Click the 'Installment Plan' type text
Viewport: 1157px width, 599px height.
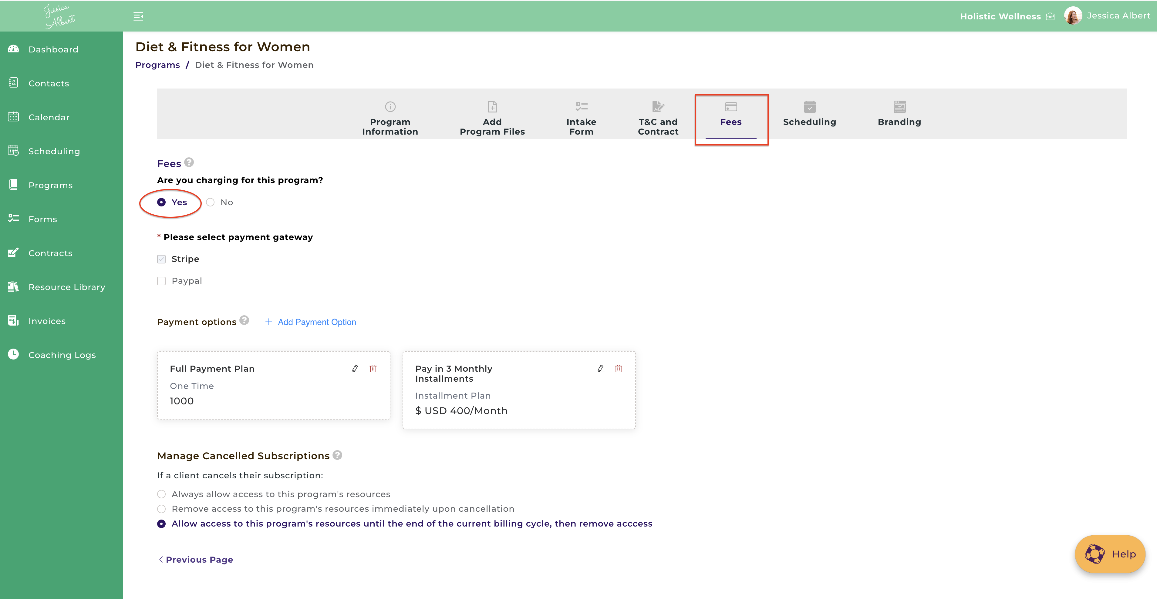453,396
